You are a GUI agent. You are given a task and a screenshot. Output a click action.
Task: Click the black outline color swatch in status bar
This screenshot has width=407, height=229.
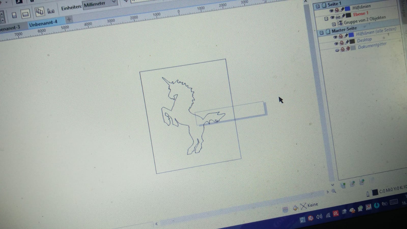pos(375,192)
